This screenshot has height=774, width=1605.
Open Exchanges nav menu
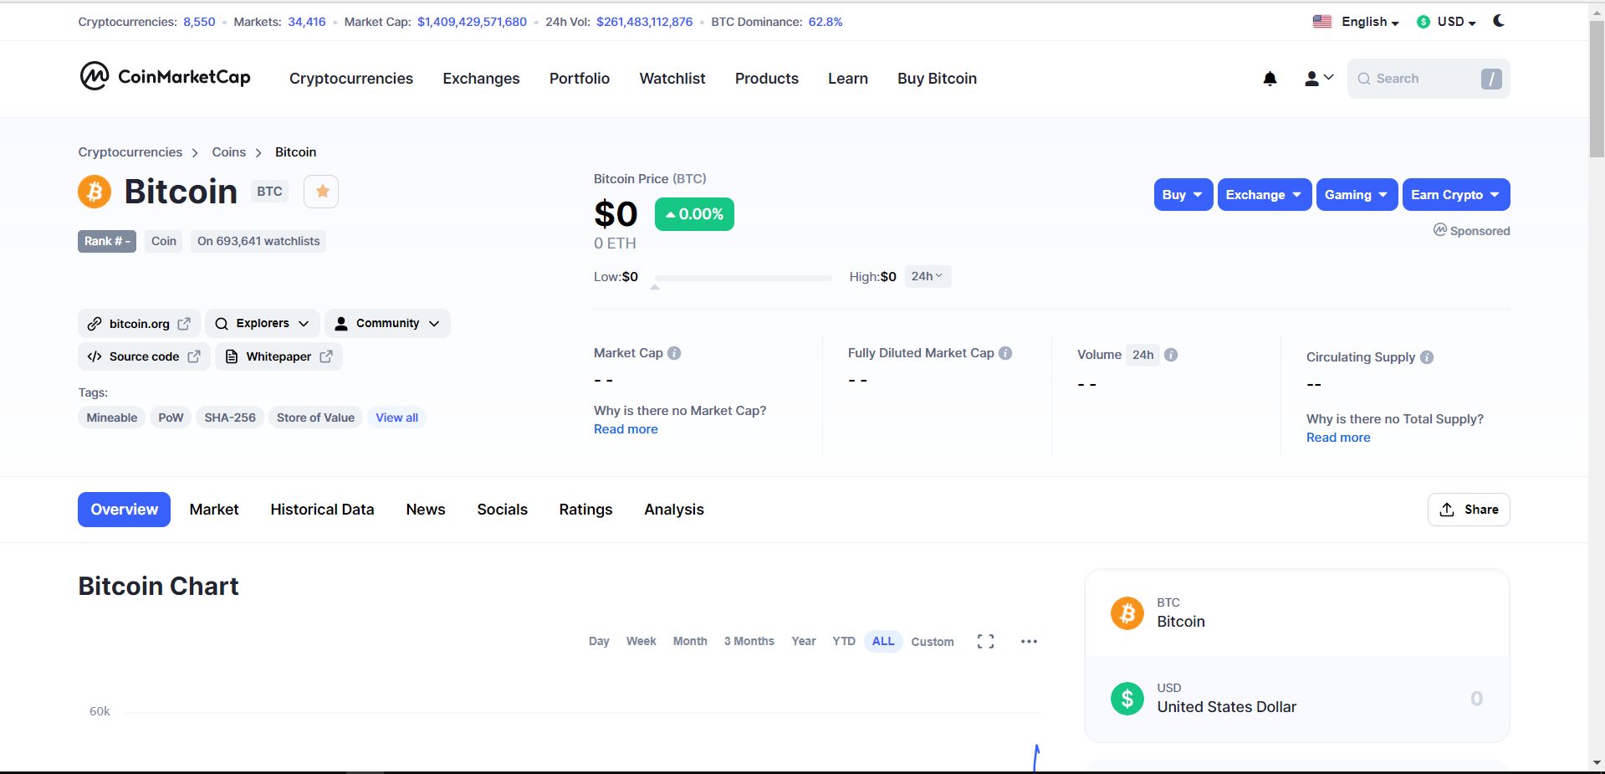coord(481,79)
